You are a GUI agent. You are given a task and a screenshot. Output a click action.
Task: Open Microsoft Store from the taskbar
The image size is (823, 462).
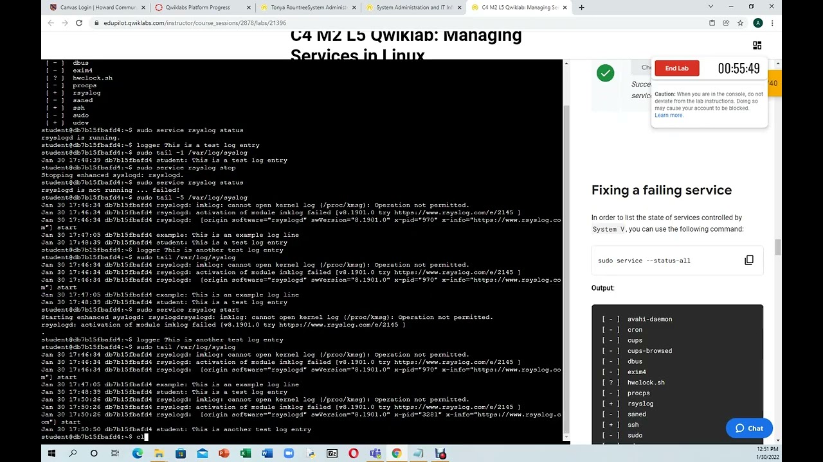click(181, 454)
